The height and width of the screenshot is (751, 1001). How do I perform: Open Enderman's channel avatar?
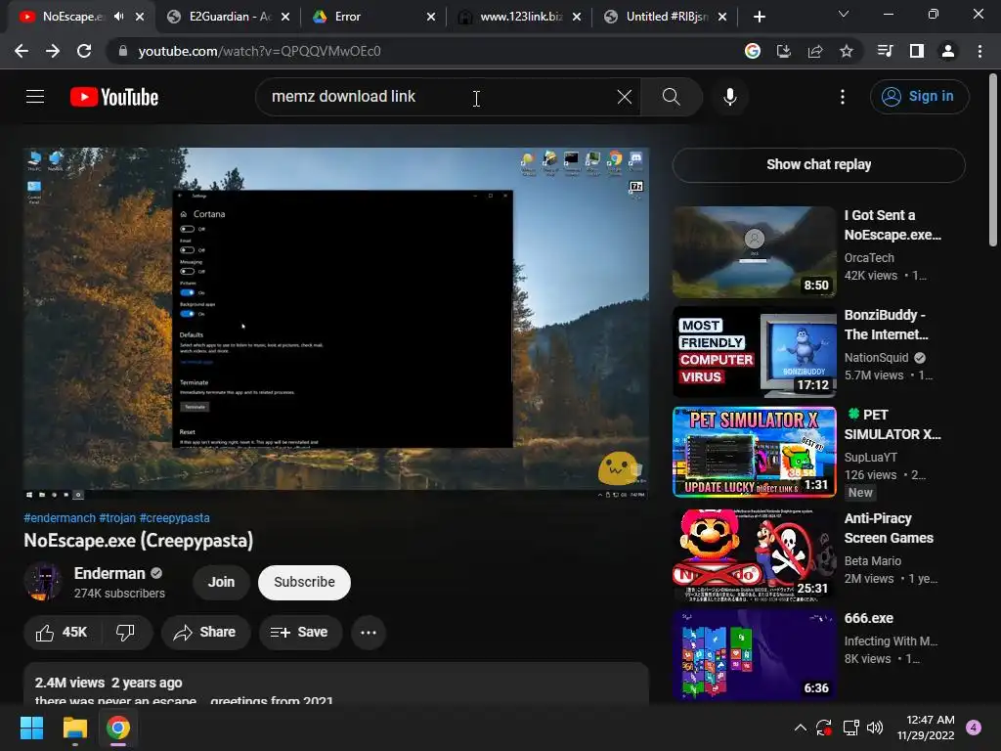point(43,582)
